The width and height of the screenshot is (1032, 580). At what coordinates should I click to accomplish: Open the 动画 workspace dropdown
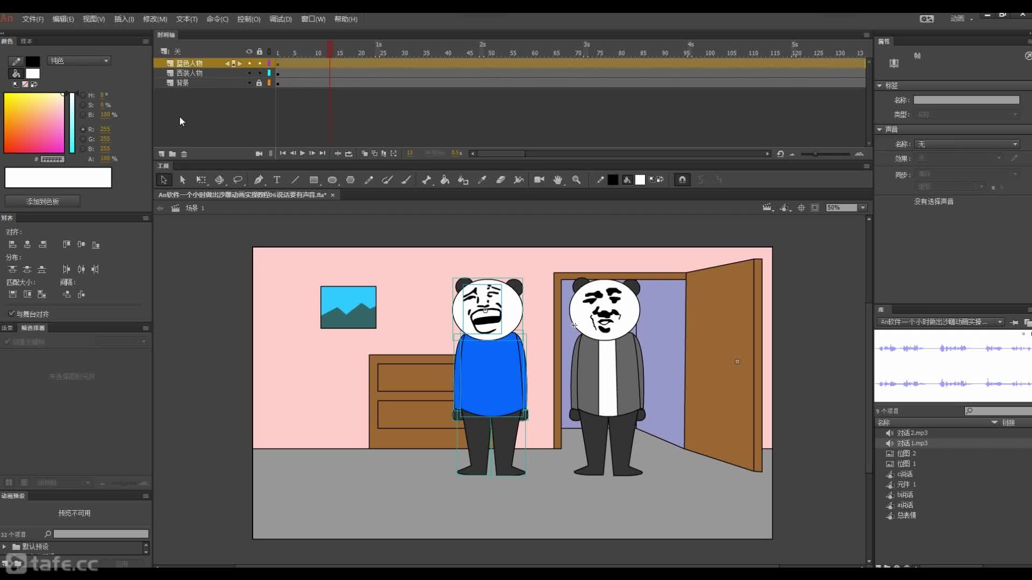[x=961, y=19]
